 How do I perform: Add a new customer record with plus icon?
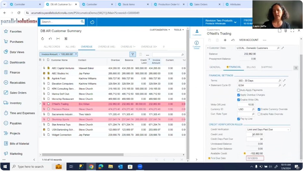click(x=225, y=40)
